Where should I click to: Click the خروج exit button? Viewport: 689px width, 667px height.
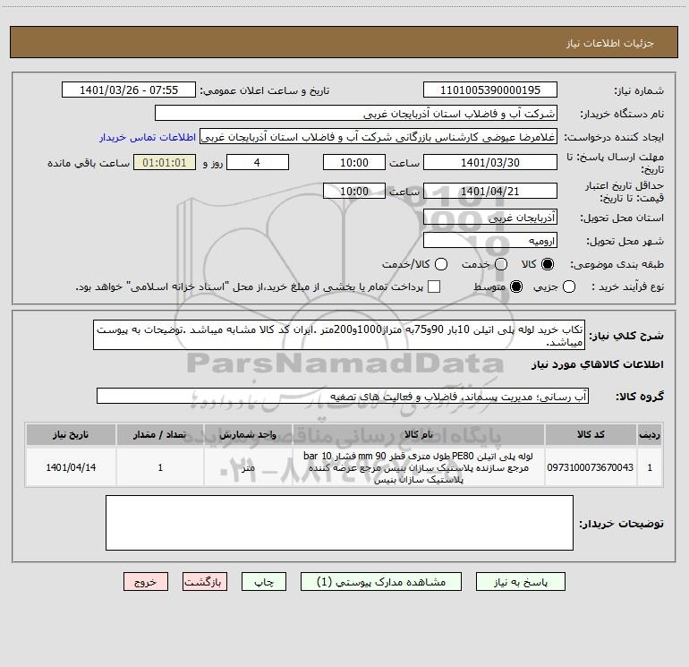pos(146,582)
